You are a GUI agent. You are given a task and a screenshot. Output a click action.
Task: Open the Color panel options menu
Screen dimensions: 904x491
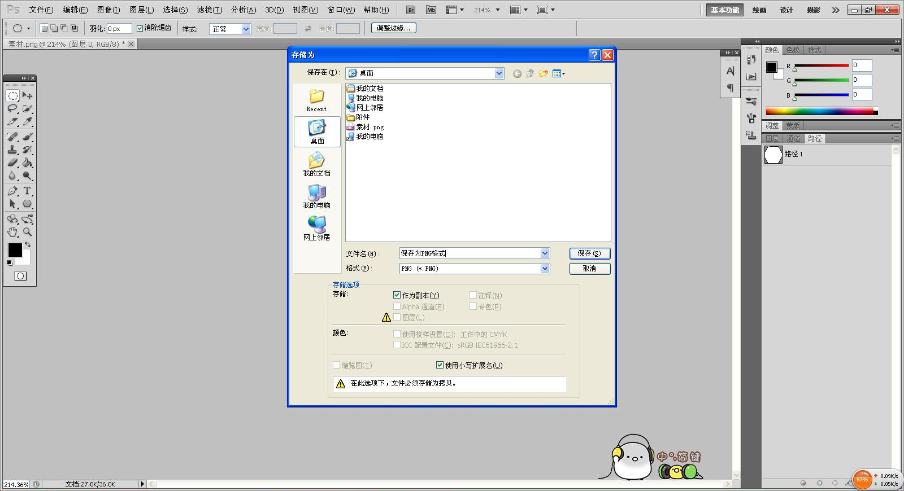(896, 50)
